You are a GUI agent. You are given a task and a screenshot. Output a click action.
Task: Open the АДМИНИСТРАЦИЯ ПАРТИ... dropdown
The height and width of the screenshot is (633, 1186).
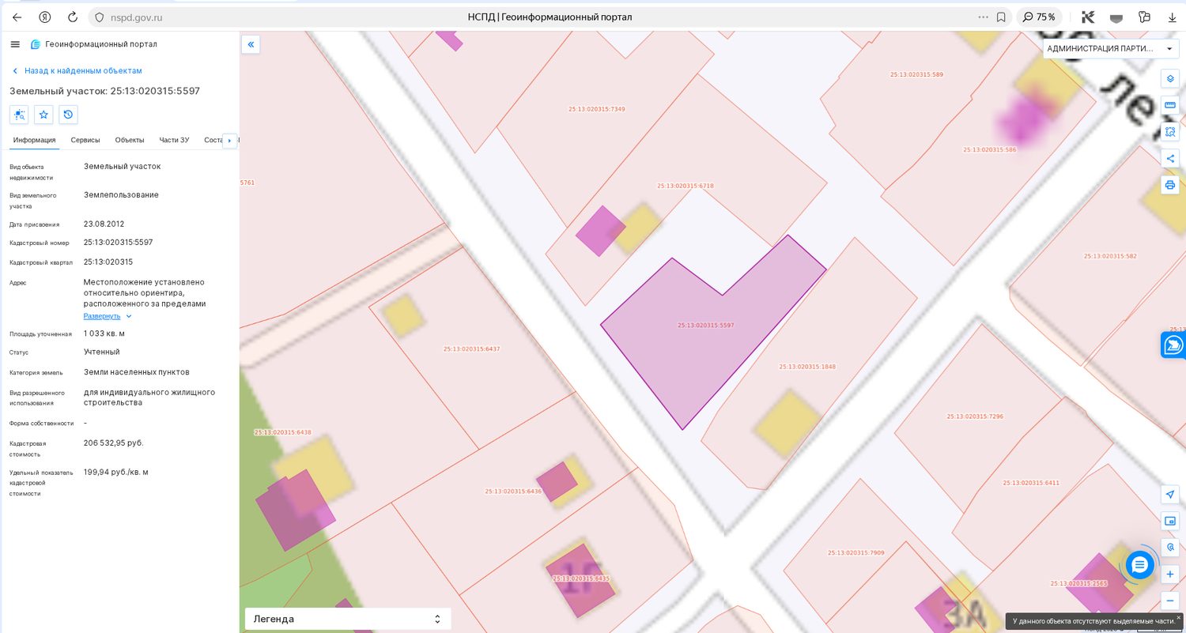1111,48
